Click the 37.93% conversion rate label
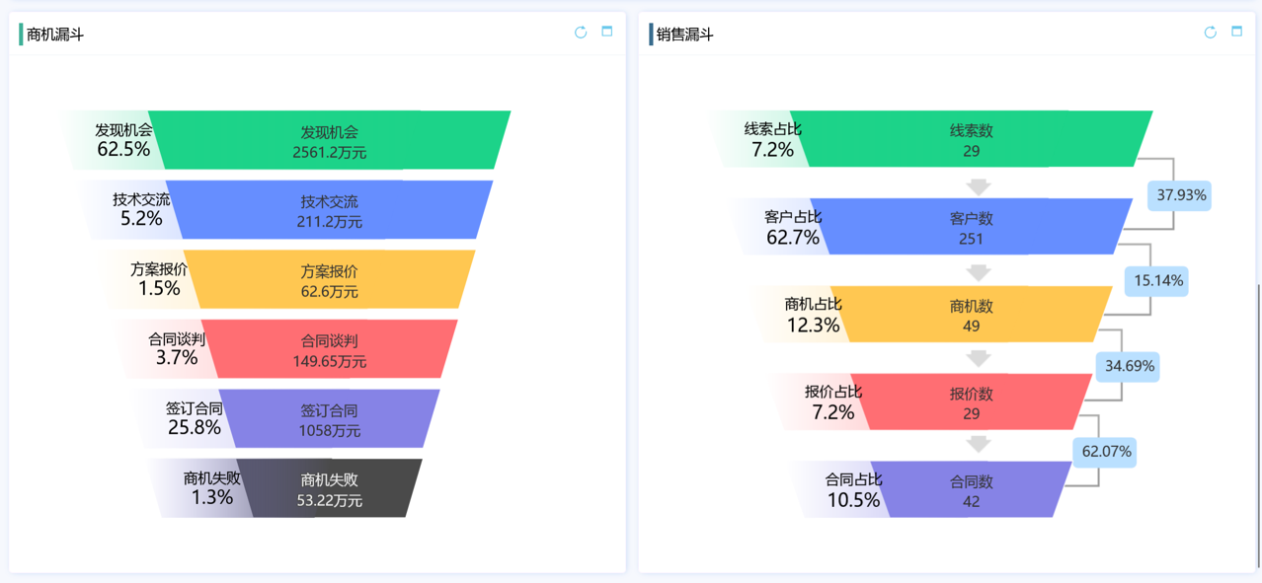 tap(1181, 195)
